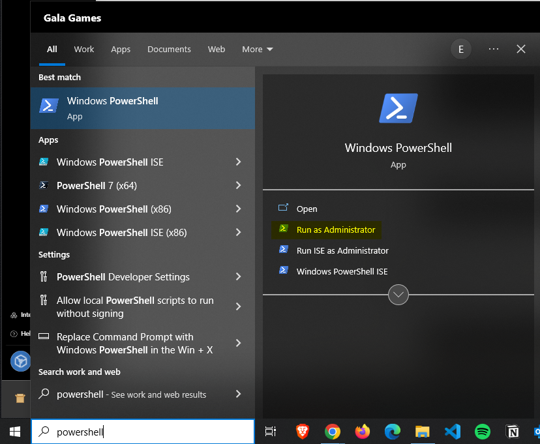The height and width of the screenshot is (444, 540).
Task: Open the Windows PowerShell best match result
Action: point(143,108)
